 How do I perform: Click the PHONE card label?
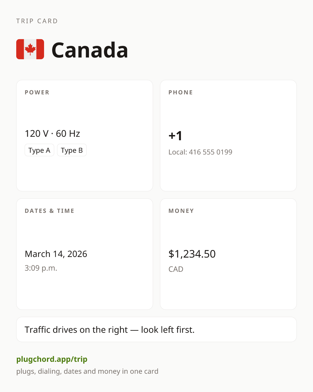[x=181, y=92]
